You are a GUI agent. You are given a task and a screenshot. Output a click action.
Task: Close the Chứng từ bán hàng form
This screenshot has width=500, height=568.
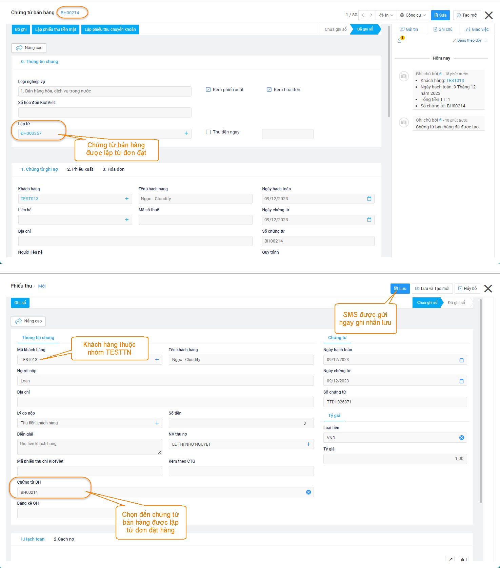(x=488, y=15)
